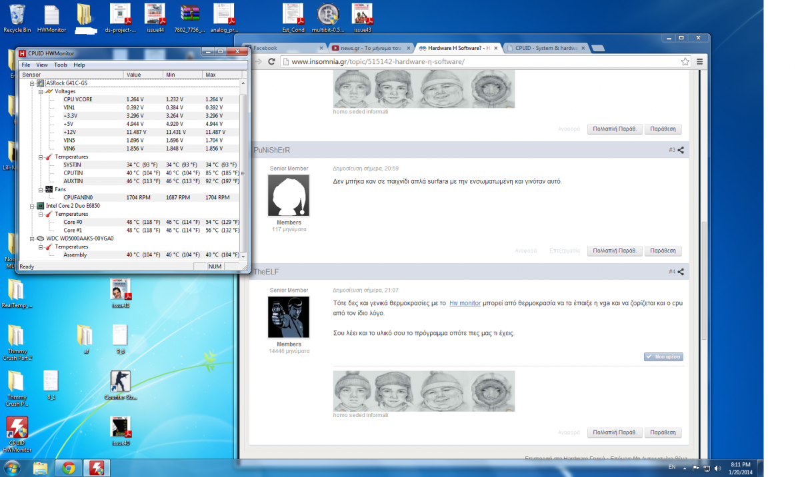This screenshot has height=477, width=800.
Task: Open the af folder on the desktop
Action: tap(86, 340)
